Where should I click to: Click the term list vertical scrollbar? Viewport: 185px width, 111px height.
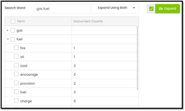coord(137,58)
